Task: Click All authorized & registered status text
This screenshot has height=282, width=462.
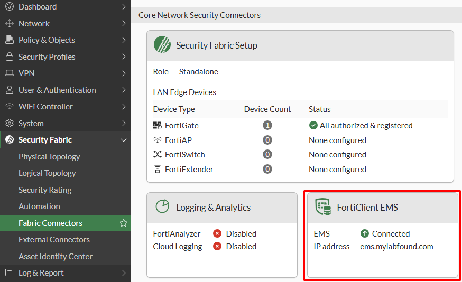Action: [366, 126]
